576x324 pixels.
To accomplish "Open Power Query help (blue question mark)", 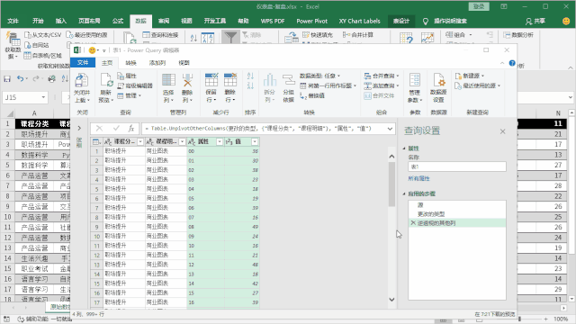I will pyautogui.click(x=512, y=63).
